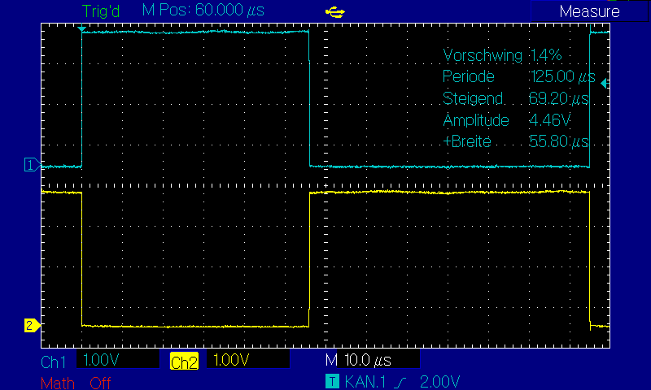Screen dimensions: 651x390
Task: Click the yellow channel 2 ground marker
Action: [x=31, y=326]
